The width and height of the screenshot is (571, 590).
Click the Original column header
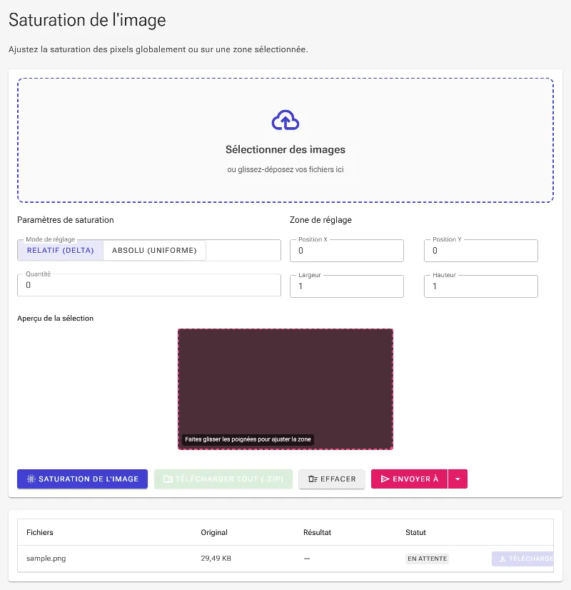pyautogui.click(x=214, y=532)
